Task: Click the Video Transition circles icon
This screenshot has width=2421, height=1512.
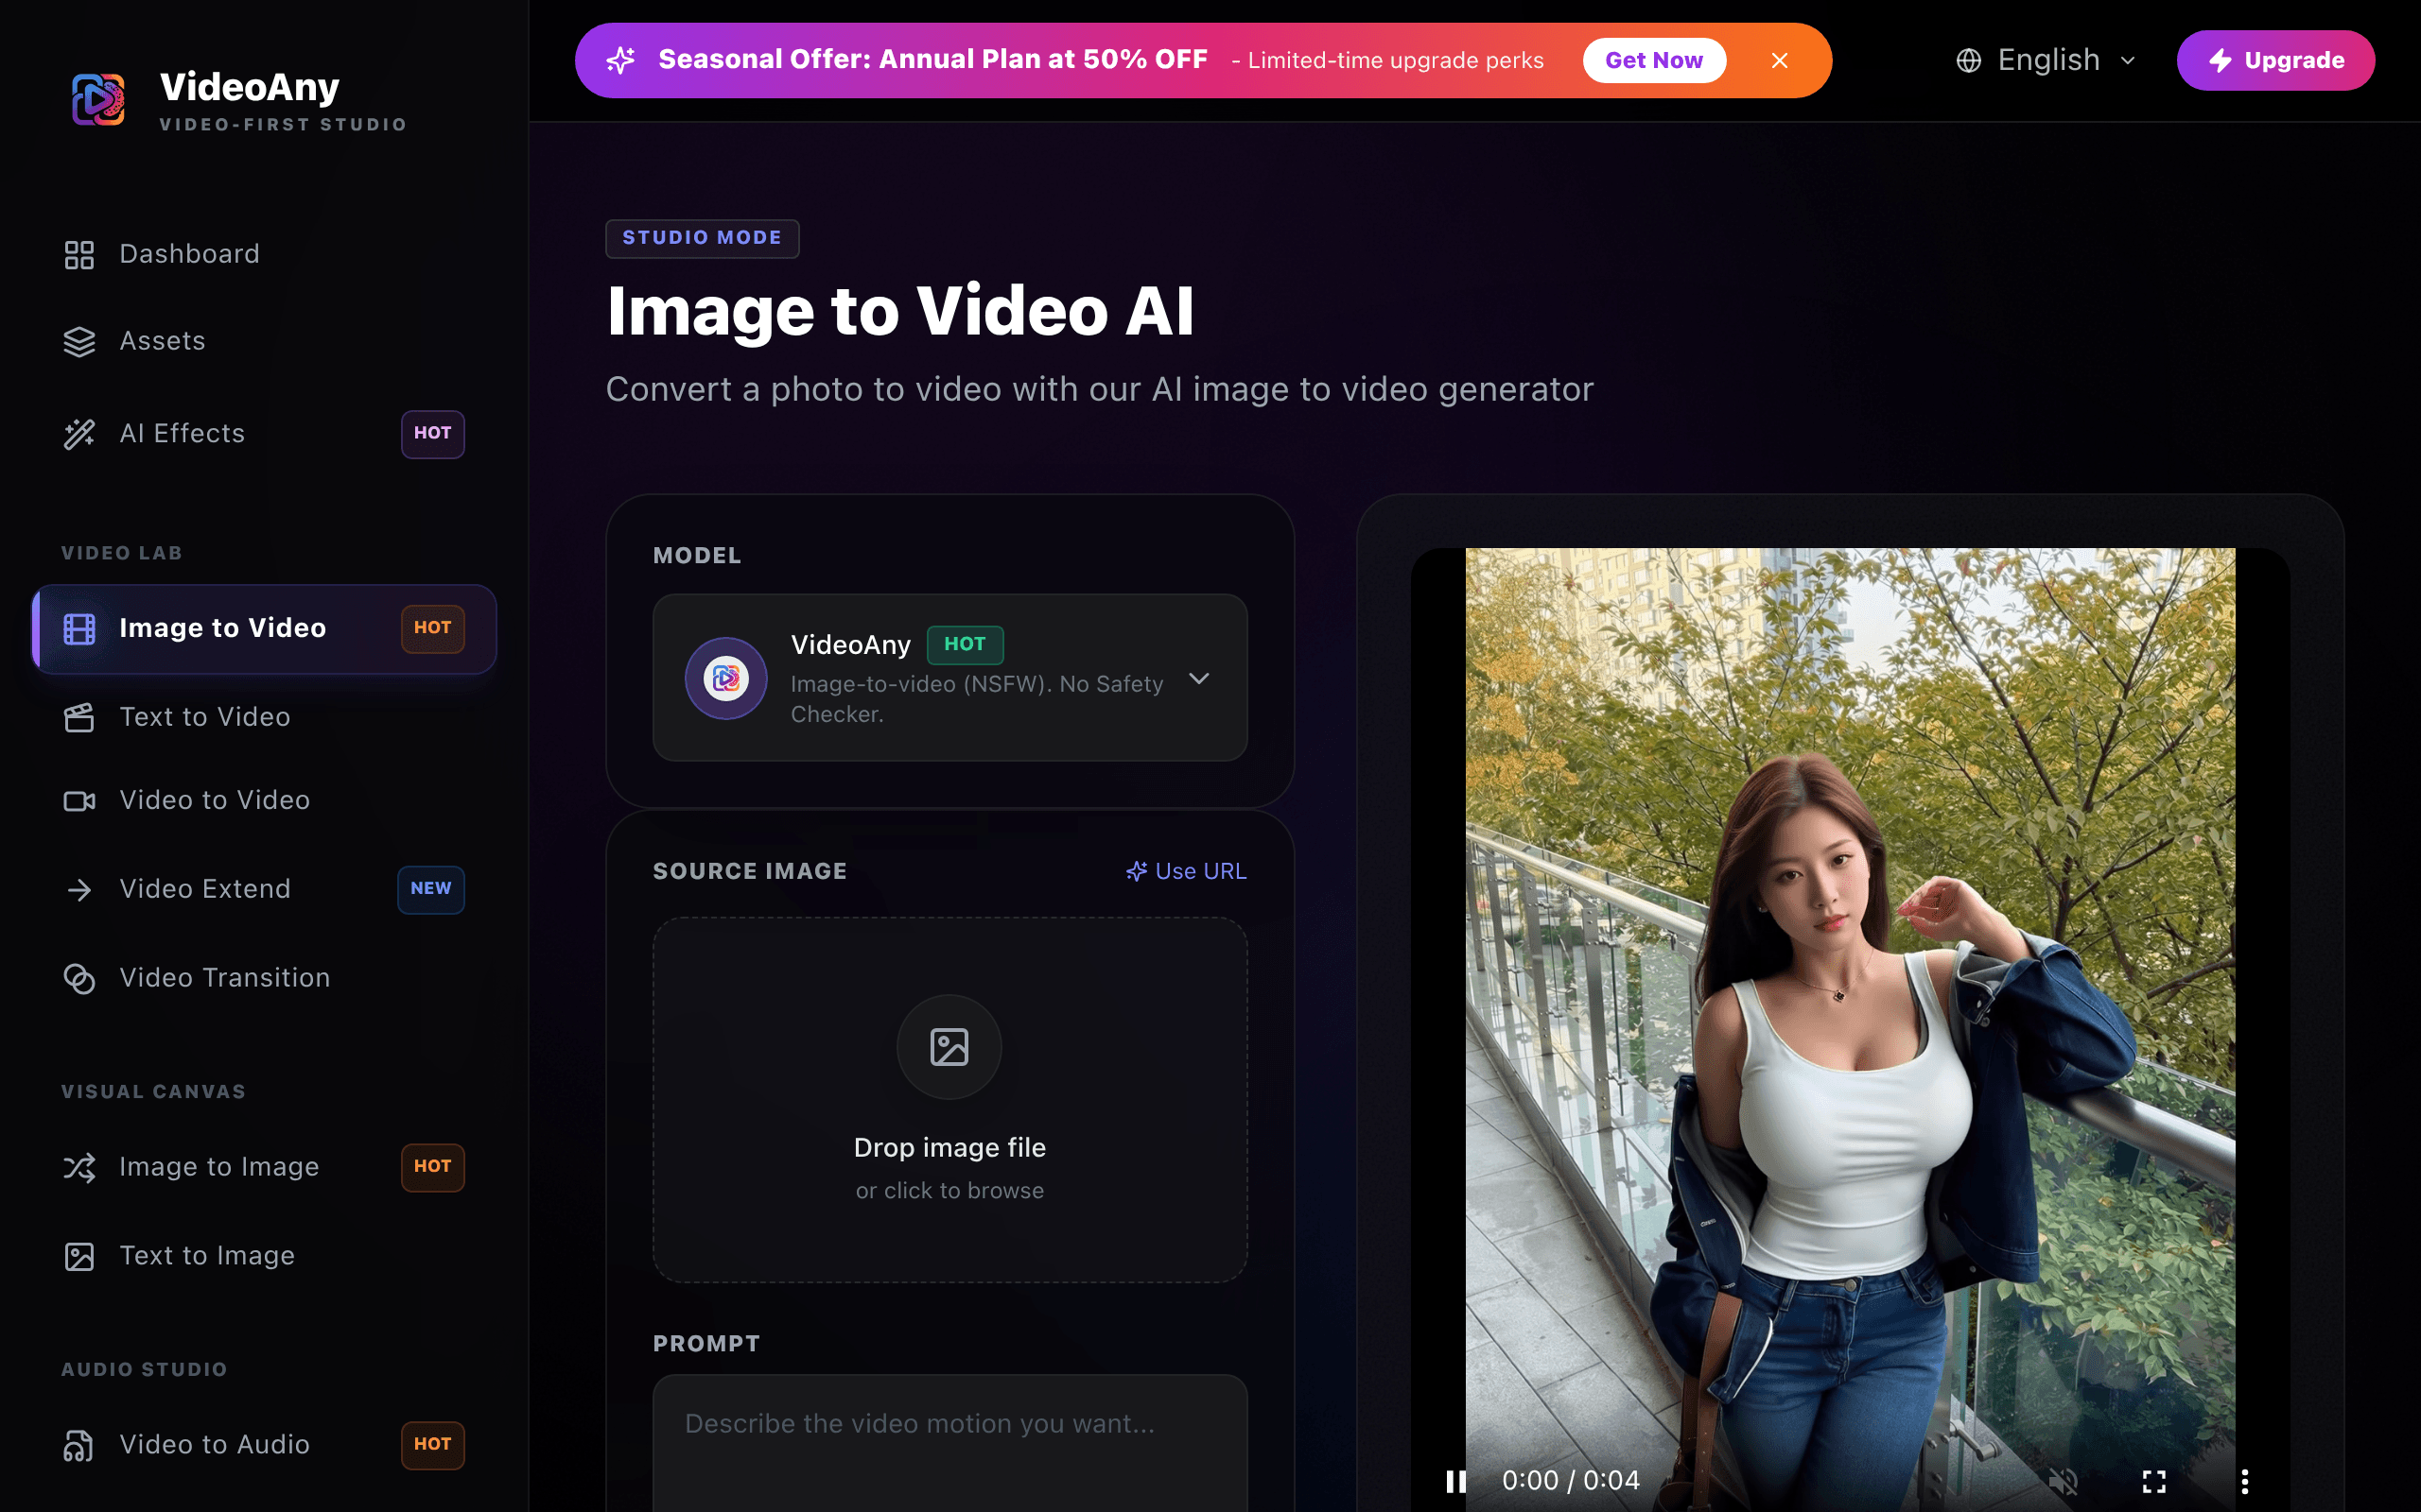Action: coord(79,979)
